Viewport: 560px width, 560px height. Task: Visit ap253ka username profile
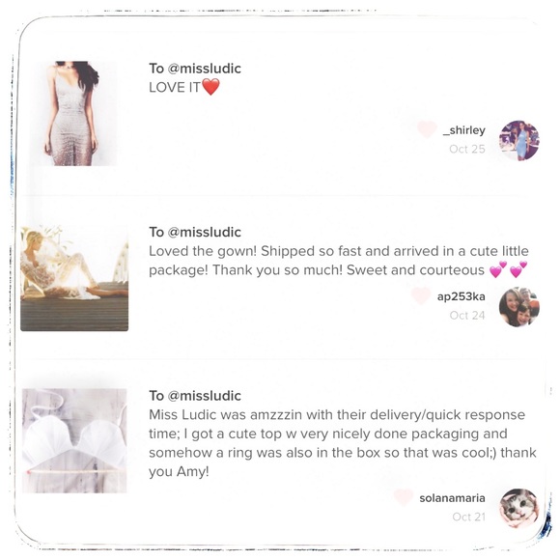coord(462,296)
